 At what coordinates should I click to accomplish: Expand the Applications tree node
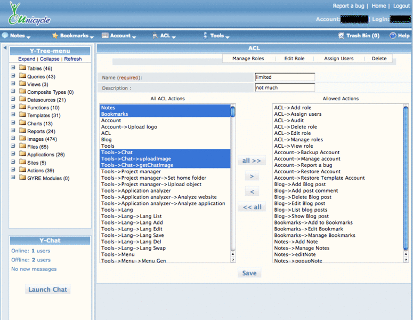point(13,154)
